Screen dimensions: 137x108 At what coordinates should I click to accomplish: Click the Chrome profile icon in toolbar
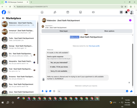pos(131,7)
